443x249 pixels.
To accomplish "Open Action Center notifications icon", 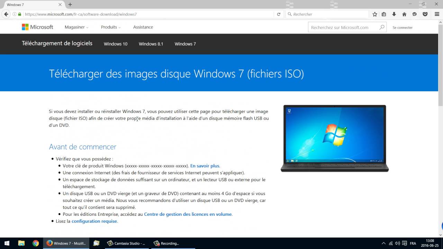I will tap(404, 243).
